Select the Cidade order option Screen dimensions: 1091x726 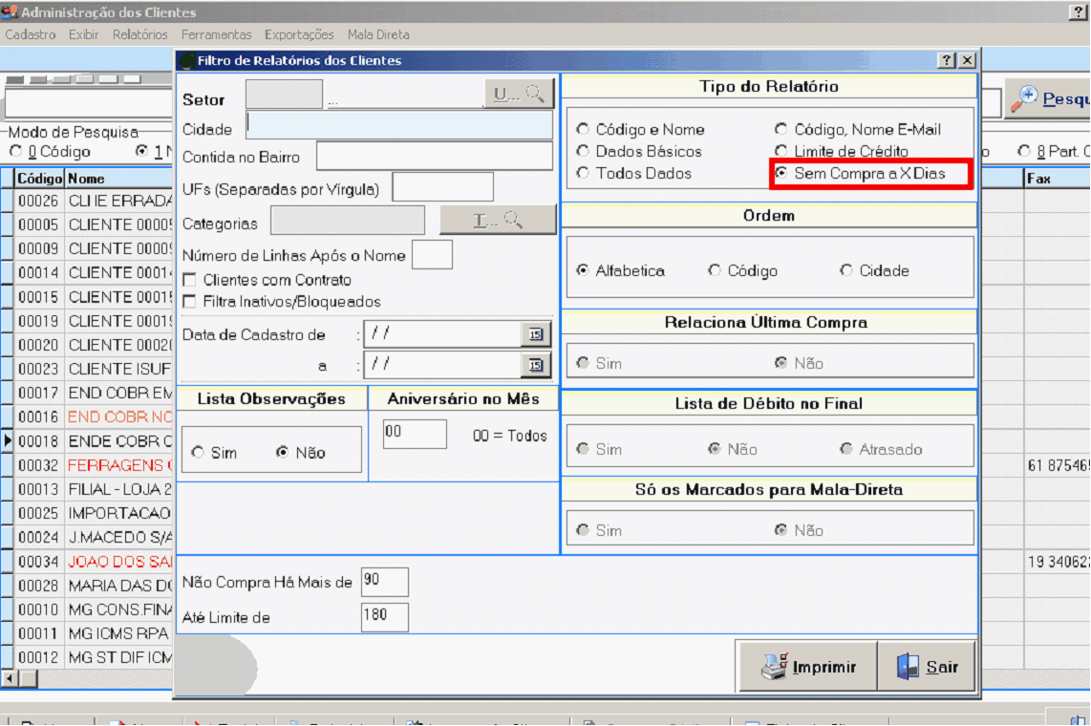846,270
